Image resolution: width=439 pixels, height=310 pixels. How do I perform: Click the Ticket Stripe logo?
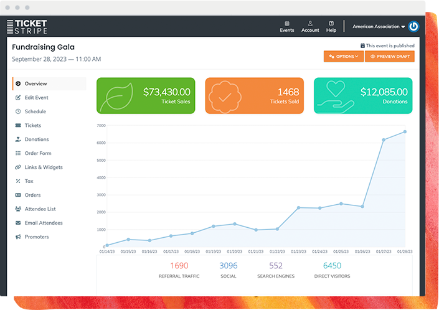tap(27, 27)
